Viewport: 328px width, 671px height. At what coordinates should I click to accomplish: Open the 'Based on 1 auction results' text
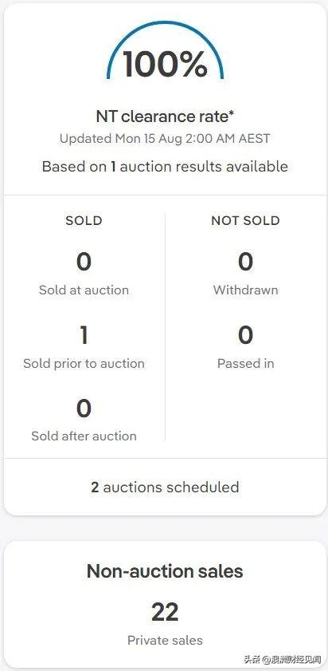tap(165, 166)
